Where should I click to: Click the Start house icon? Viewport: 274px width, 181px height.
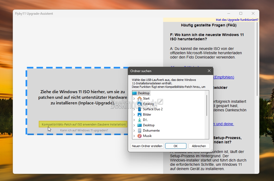(140, 99)
